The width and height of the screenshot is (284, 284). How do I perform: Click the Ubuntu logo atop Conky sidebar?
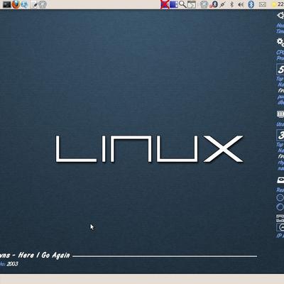[x=280, y=16]
